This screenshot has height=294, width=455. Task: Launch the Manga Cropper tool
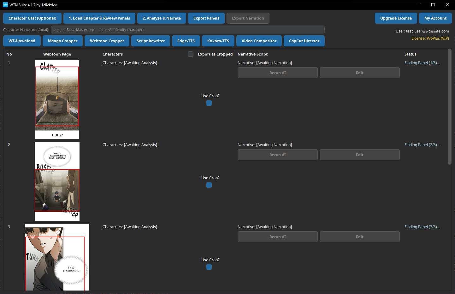tap(62, 41)
